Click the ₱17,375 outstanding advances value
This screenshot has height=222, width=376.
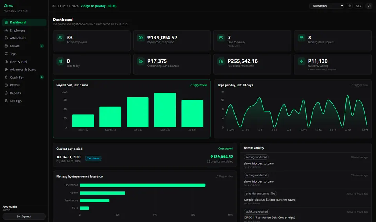pos(157,61)
